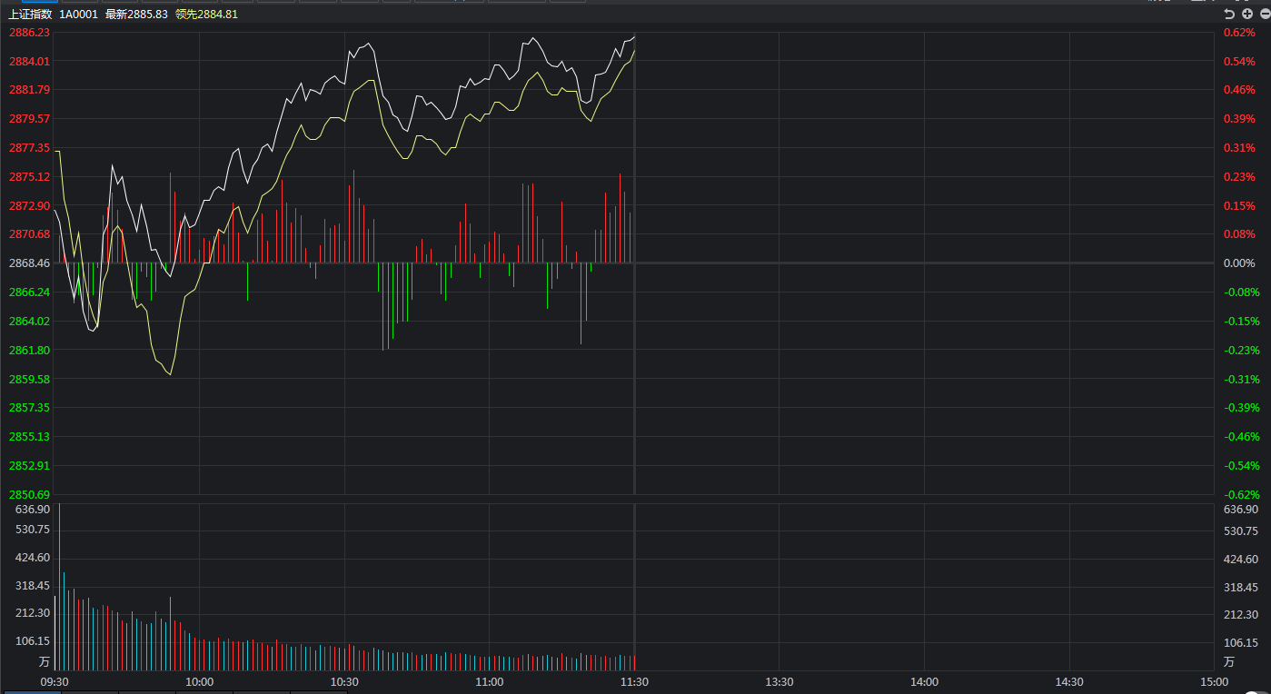
Task: Click the 2859.58 price axis label
Action: (29, 379)
